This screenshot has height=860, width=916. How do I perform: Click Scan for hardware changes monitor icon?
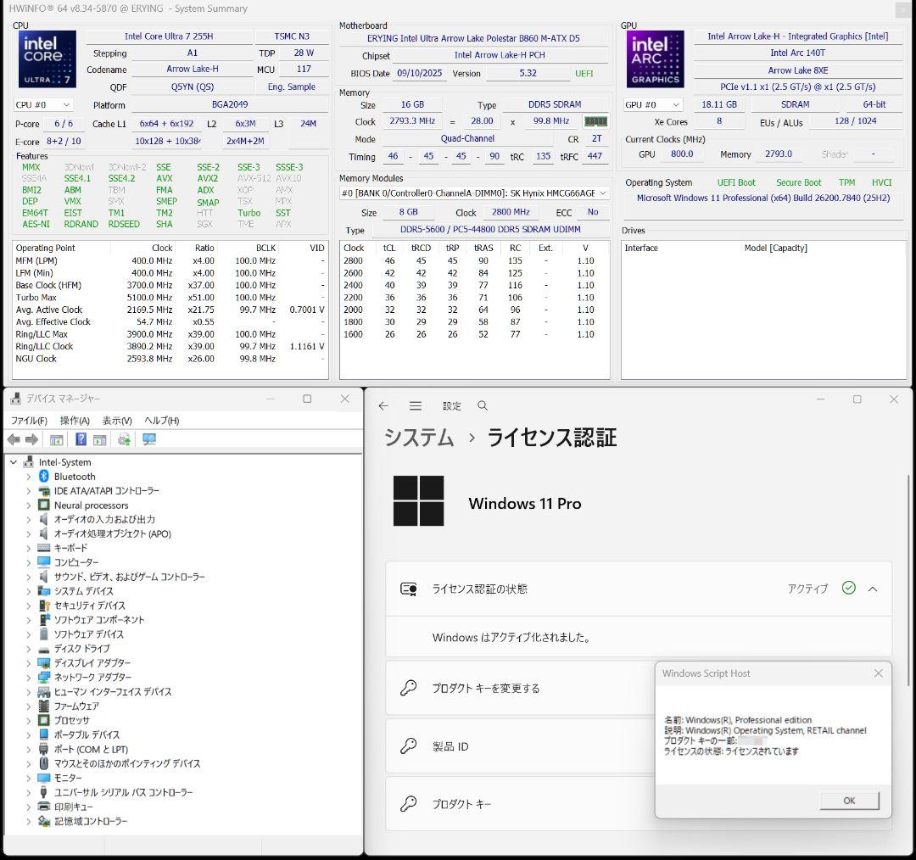(x=149, y=439)
